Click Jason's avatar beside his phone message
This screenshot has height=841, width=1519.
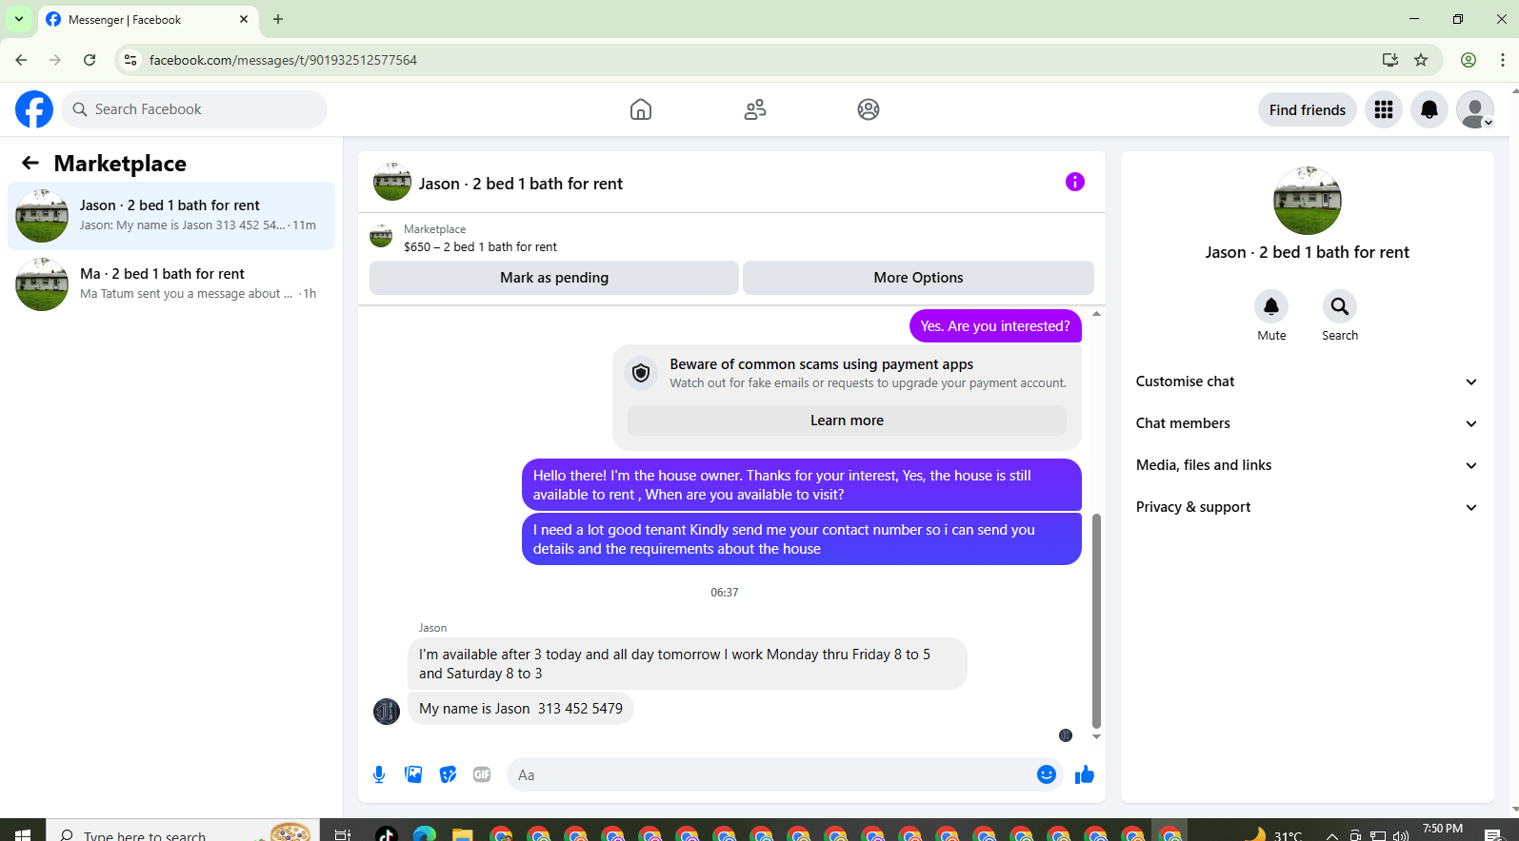pos(387,711)
